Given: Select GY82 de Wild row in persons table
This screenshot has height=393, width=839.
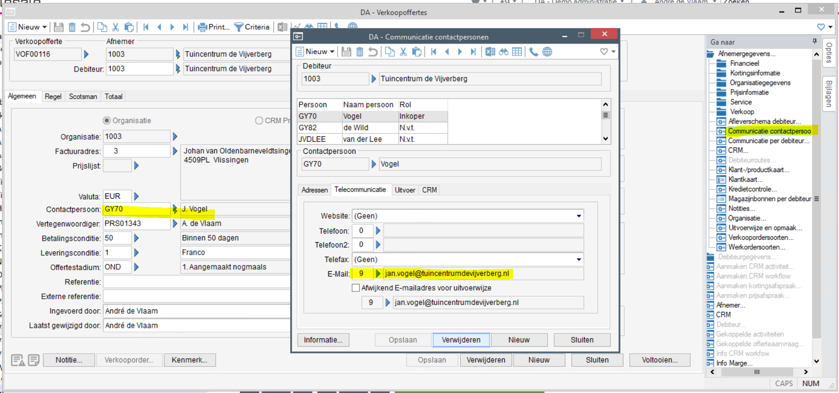Looking at the screenshot, I should click(x=372, y=128).
